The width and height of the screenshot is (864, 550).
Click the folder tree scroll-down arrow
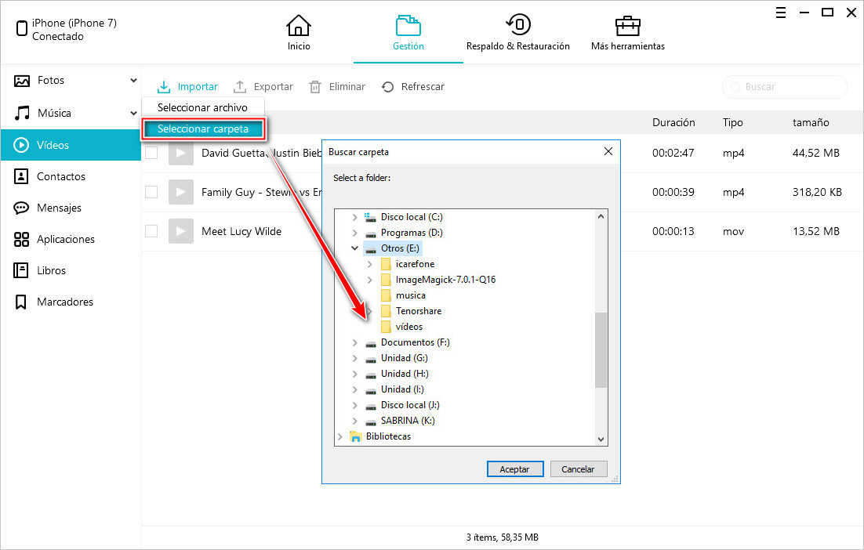pos(601,440)
